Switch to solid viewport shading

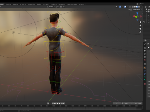[x=135, y=7]
